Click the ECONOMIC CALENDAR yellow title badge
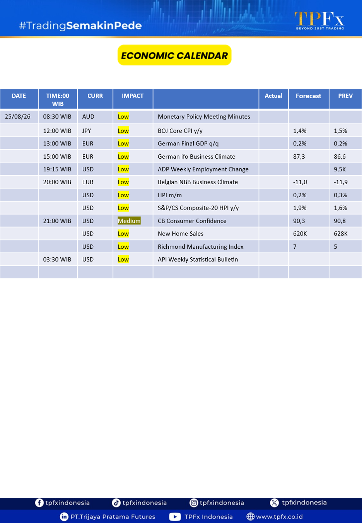362x523 pixels. point(174,55)
